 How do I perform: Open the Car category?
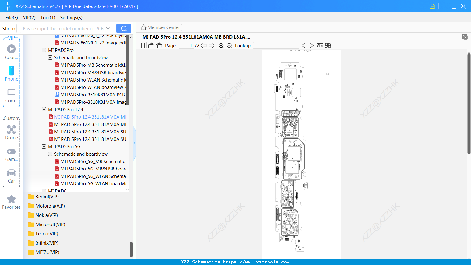11,176
